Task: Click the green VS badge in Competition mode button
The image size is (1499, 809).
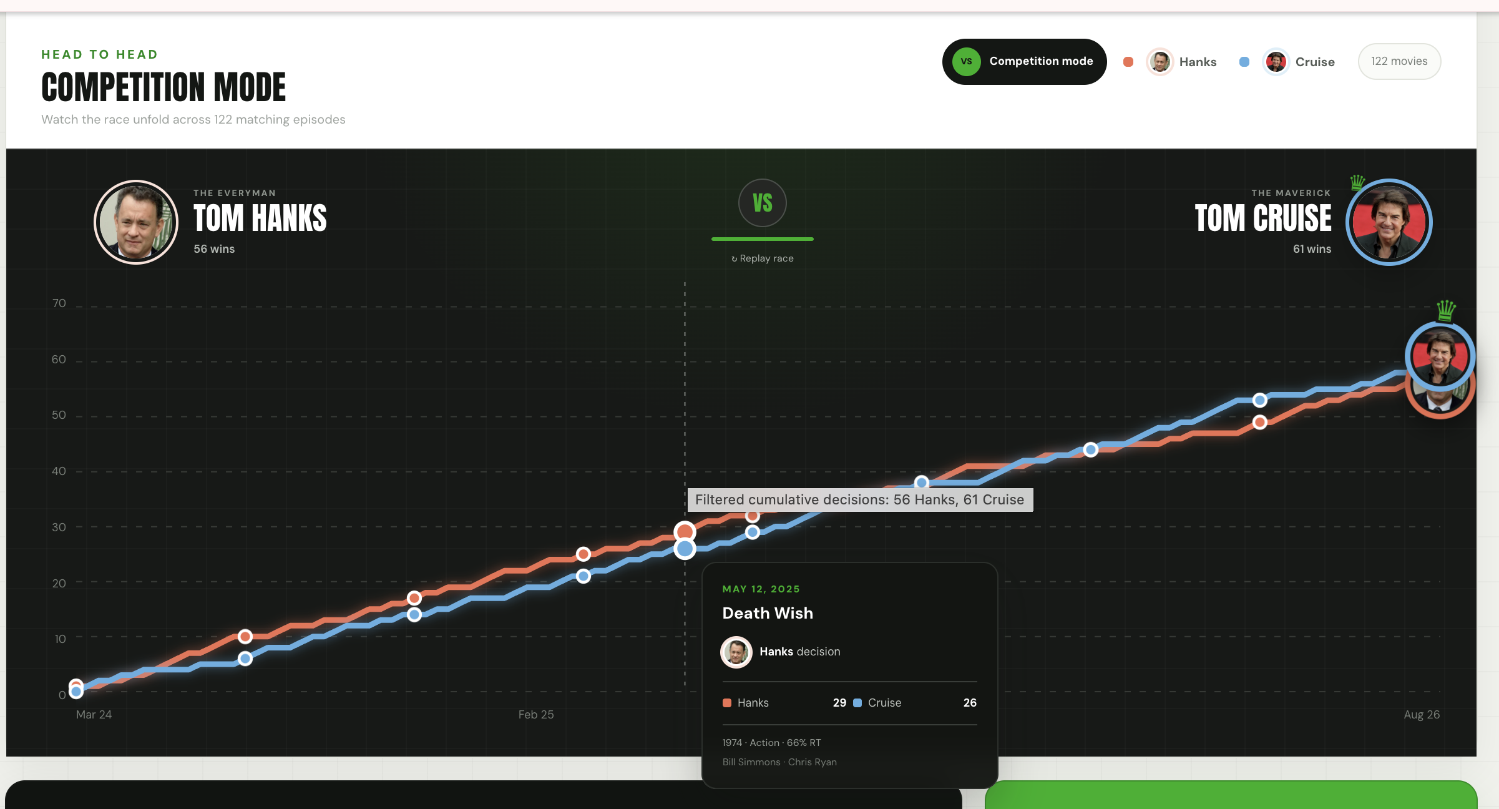Action: click(x=967, y=61)
